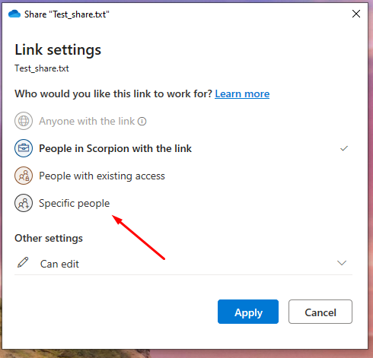The width and height of the screenshot is (373, 358).
Task: Expand the Can edit chevron arrow
Action: pyautogui.click(x=342, y=263)
